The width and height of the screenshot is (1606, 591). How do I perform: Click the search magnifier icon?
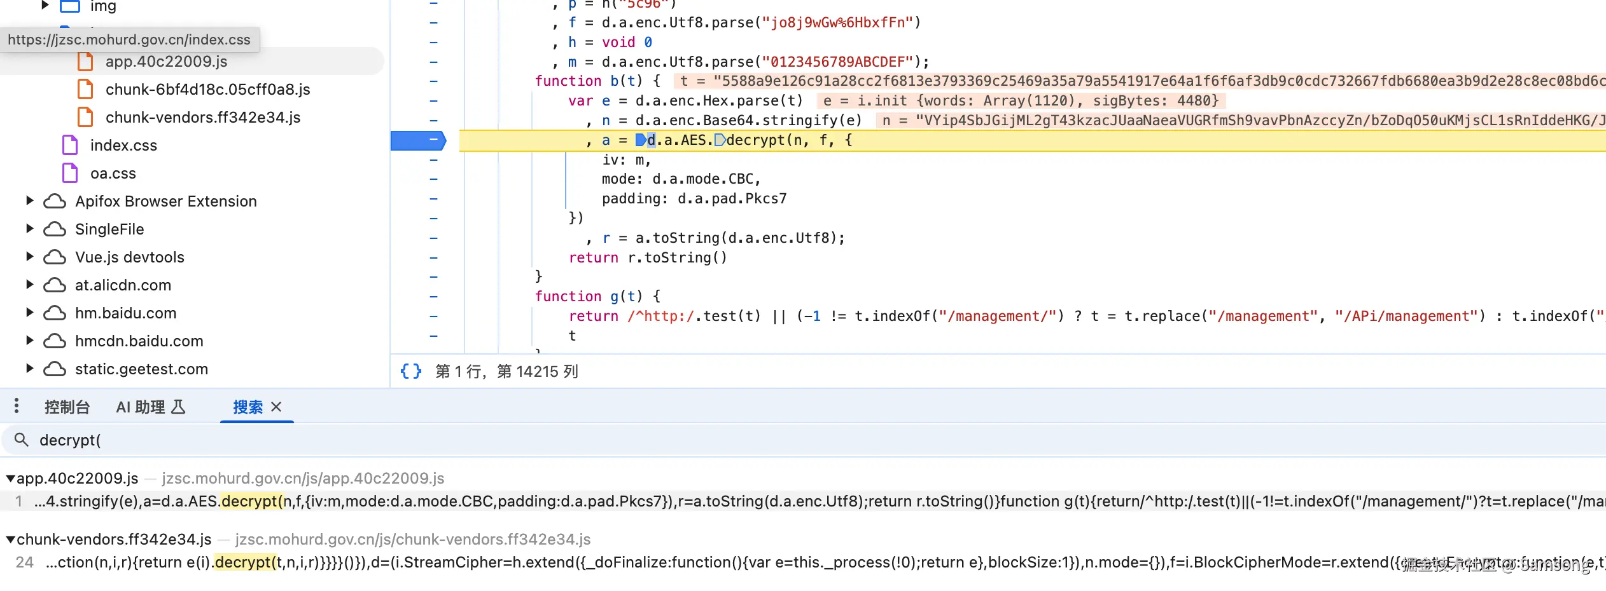pos(22,440)
